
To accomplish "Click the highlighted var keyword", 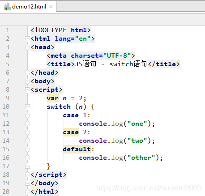I will click(52, 98).
